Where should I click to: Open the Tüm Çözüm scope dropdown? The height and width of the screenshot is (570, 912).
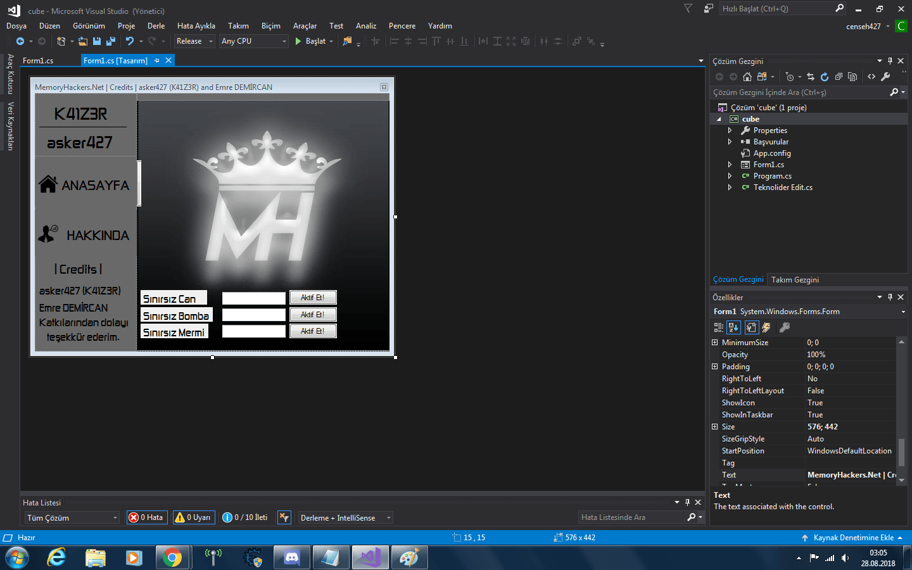tap(72, 517)
